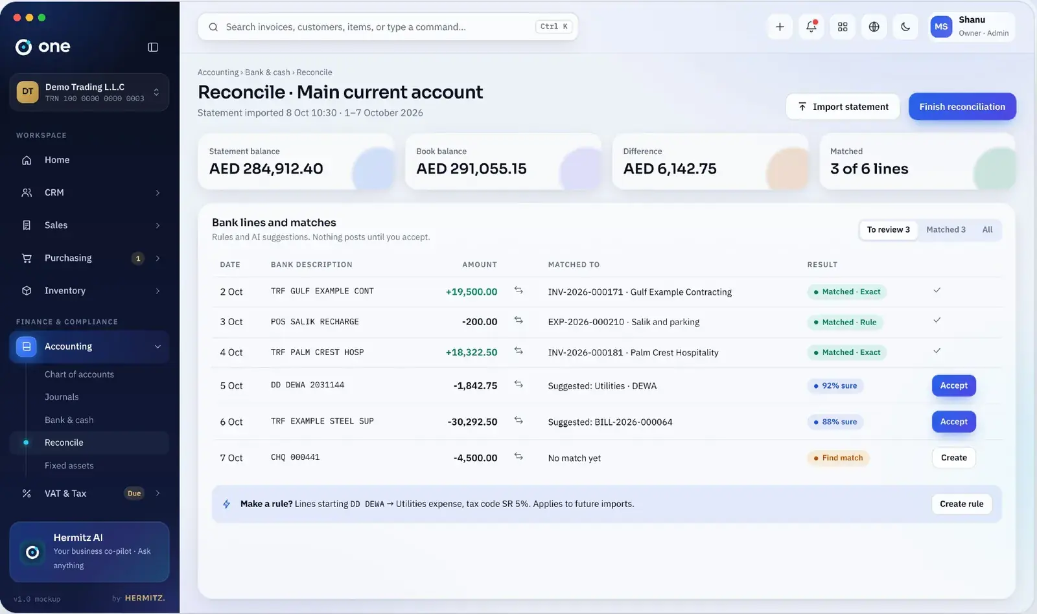1037x614 pixels.
Task: Click the swap arrows on the 2 Oct row
Action: click(x=518, y=290)
